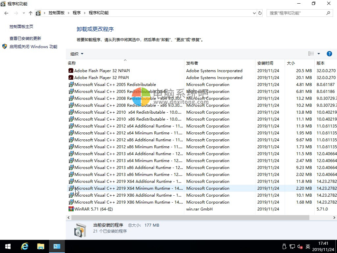
Task: Click icon of Visual C++ 2008 Redistributable x64
Action: point(71,98)
